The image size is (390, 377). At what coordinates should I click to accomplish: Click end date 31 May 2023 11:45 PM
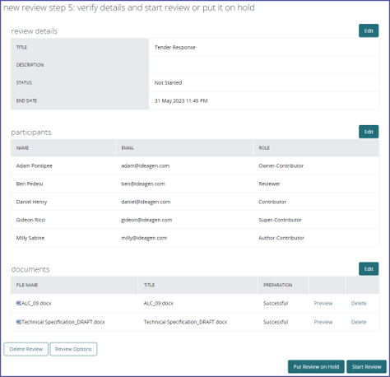181,100
